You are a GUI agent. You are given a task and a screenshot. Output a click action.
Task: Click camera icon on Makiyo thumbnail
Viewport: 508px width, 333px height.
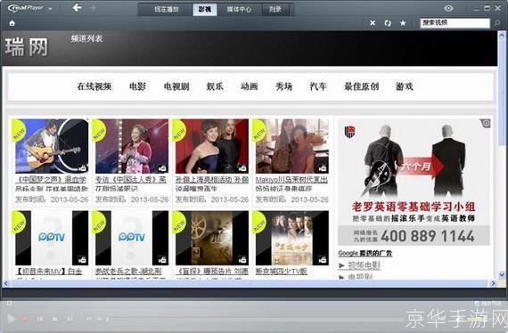pyautogui.click(x=323, y=168)
